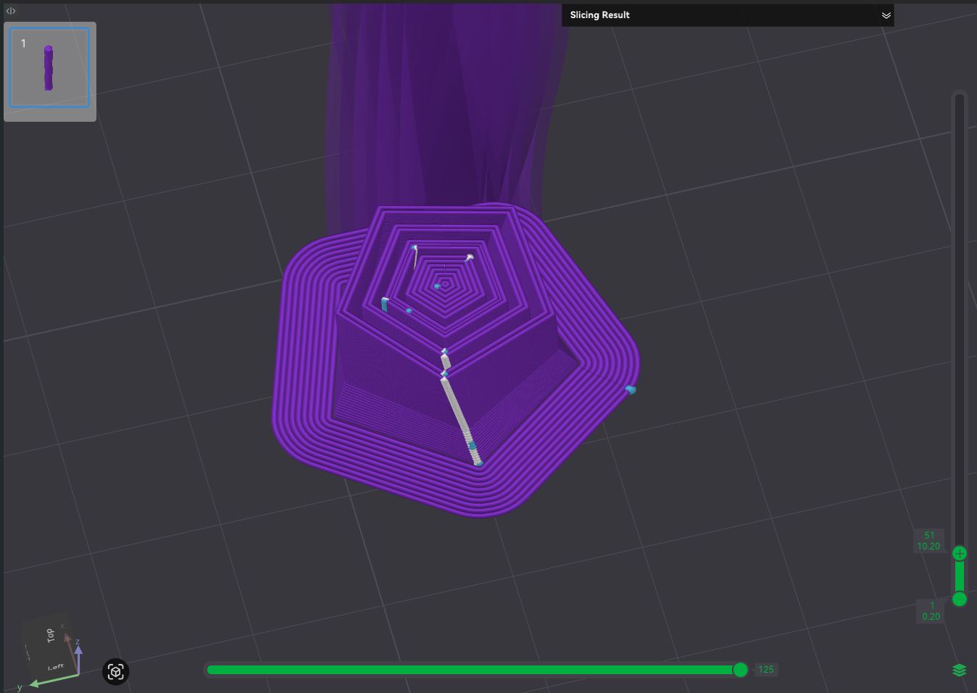Click the move count value 125
Screen dimensions: 977x693
pos(766,670)
